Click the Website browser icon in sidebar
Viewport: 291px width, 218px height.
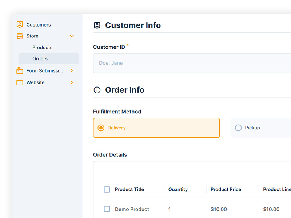tap(19, 82)
